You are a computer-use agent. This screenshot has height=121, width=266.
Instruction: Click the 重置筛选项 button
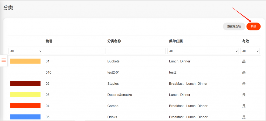tap(234, 26)
